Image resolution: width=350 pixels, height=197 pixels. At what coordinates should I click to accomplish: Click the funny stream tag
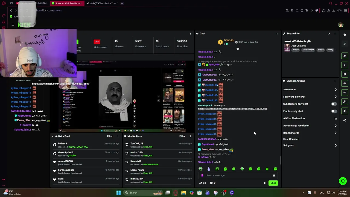click(330, 50)
